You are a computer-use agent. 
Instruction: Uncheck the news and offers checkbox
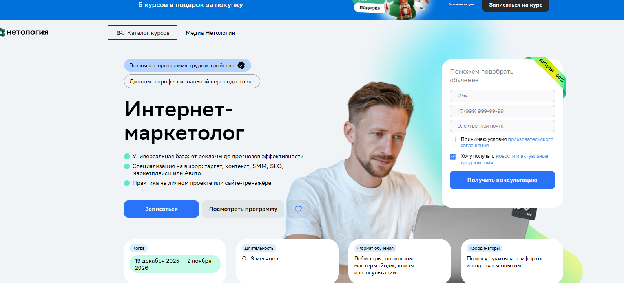(x=452, y=157)
